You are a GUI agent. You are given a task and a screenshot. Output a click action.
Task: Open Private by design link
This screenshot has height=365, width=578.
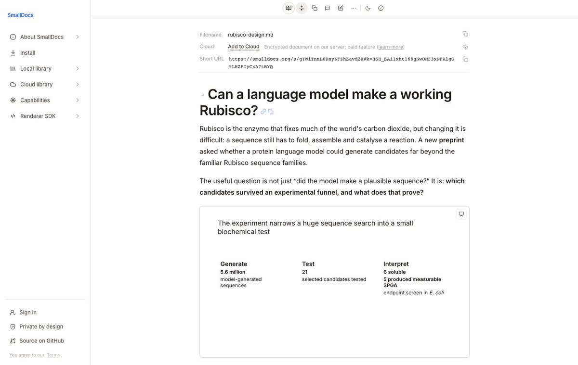click(x=41, y=327)
